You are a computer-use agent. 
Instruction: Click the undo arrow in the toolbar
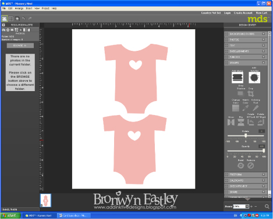pyautogui.click(x=24, y=19)
